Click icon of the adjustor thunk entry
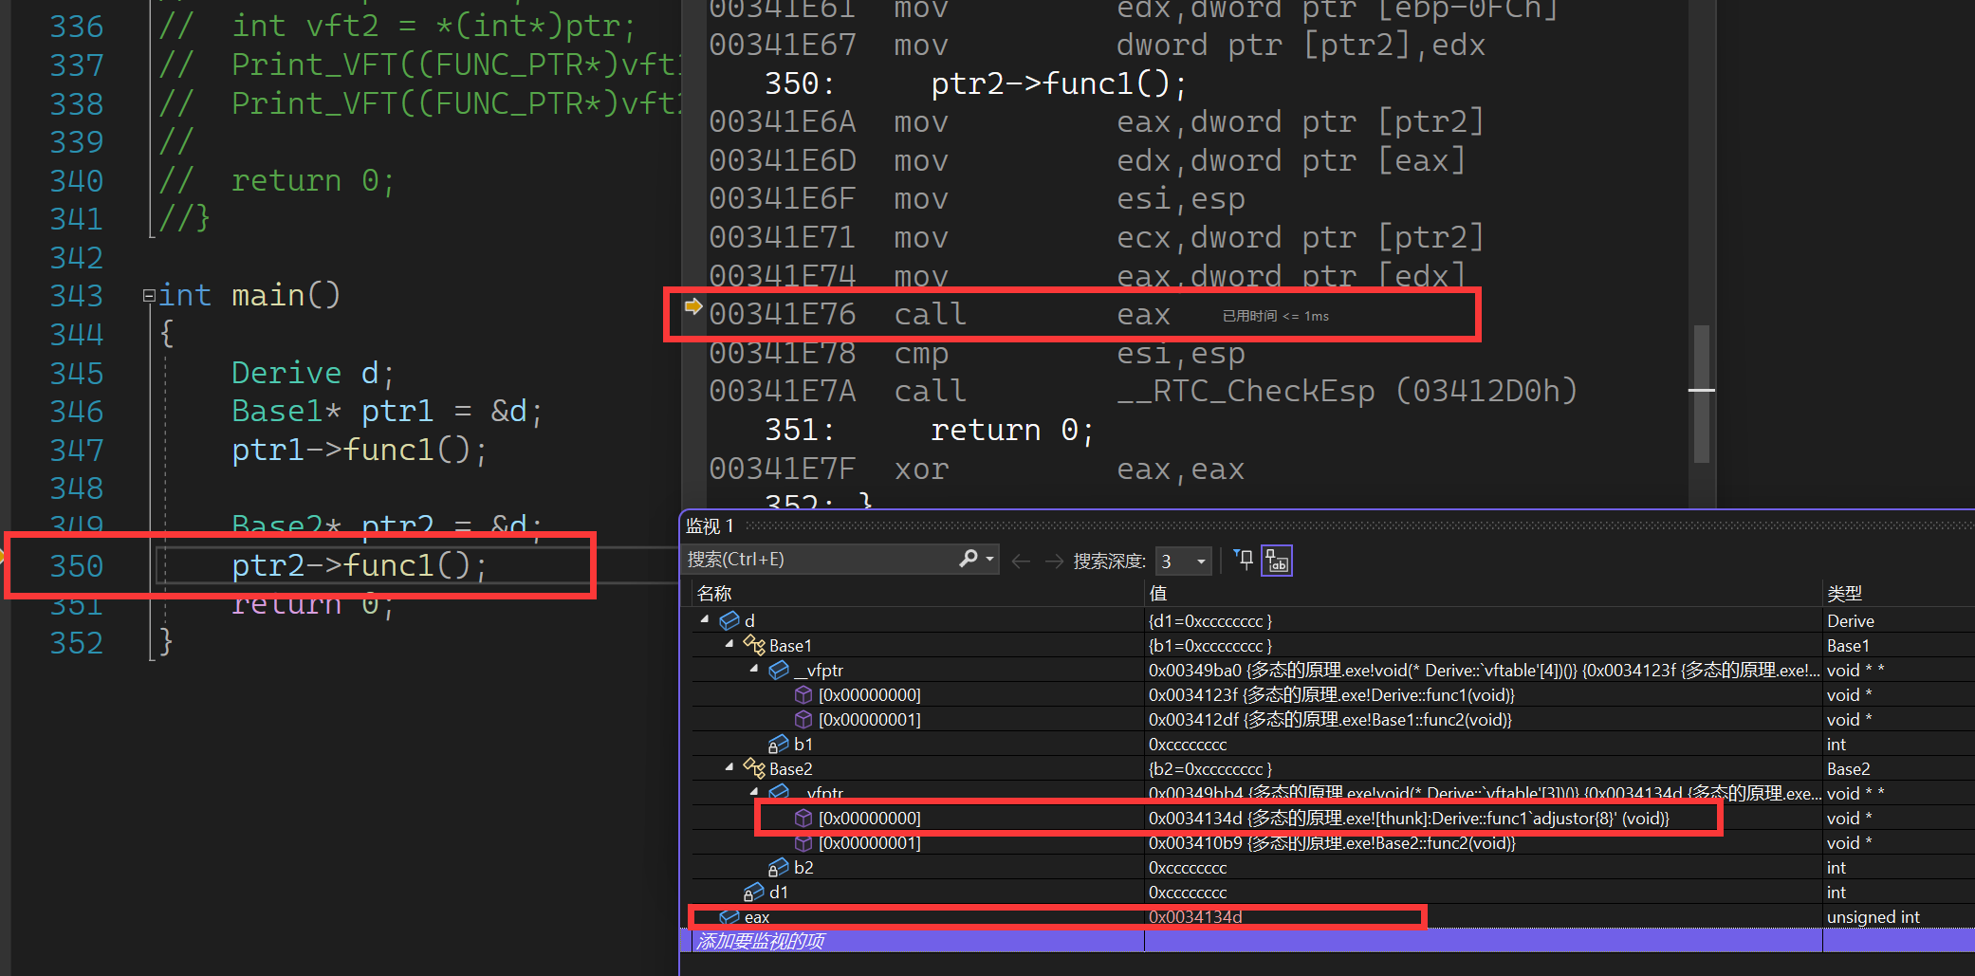 (x=803, y=818)
